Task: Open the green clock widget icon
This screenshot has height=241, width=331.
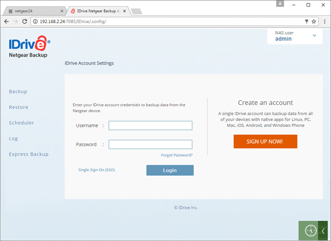Action: tap(311, 230)
